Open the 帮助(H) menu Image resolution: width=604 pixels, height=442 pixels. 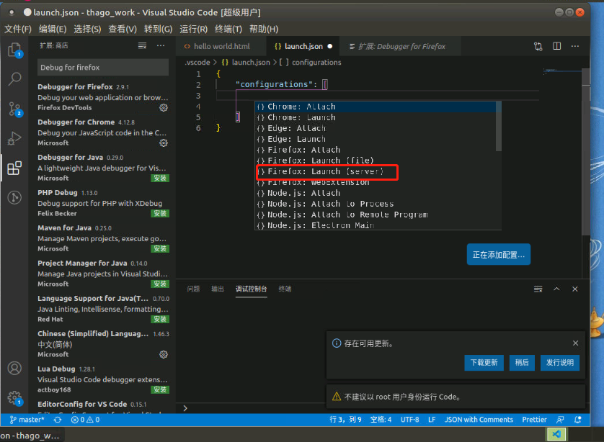click(x=264, y=30)
